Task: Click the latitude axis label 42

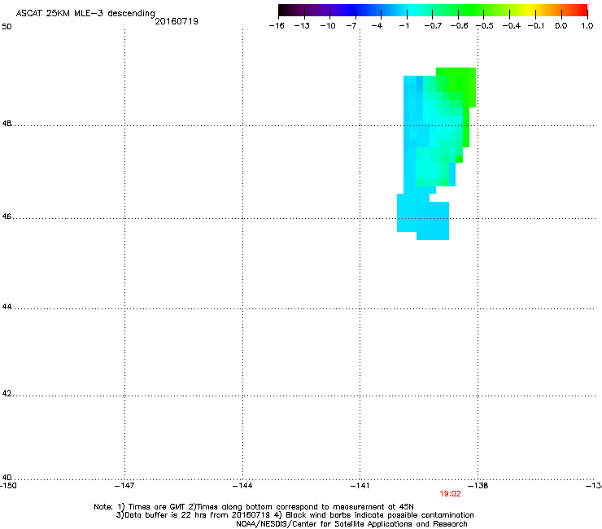Action: (7, 393)
